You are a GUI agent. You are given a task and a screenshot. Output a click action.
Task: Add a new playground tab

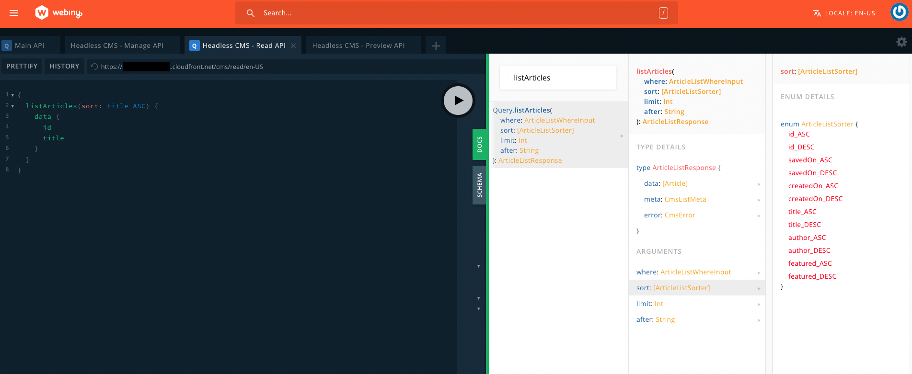[436, 46]
